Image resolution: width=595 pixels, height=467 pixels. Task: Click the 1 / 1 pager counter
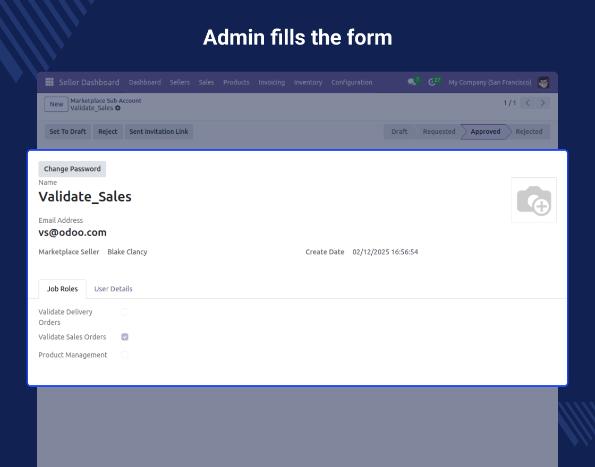[509, 103]
